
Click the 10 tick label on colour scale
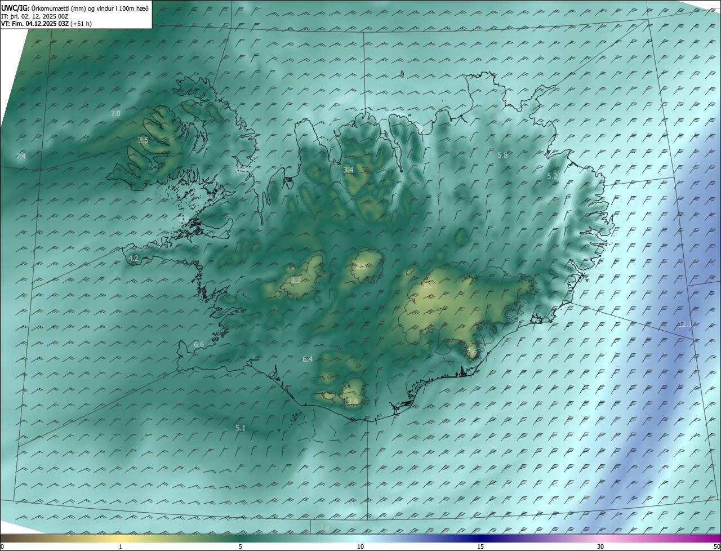(360, 547)
